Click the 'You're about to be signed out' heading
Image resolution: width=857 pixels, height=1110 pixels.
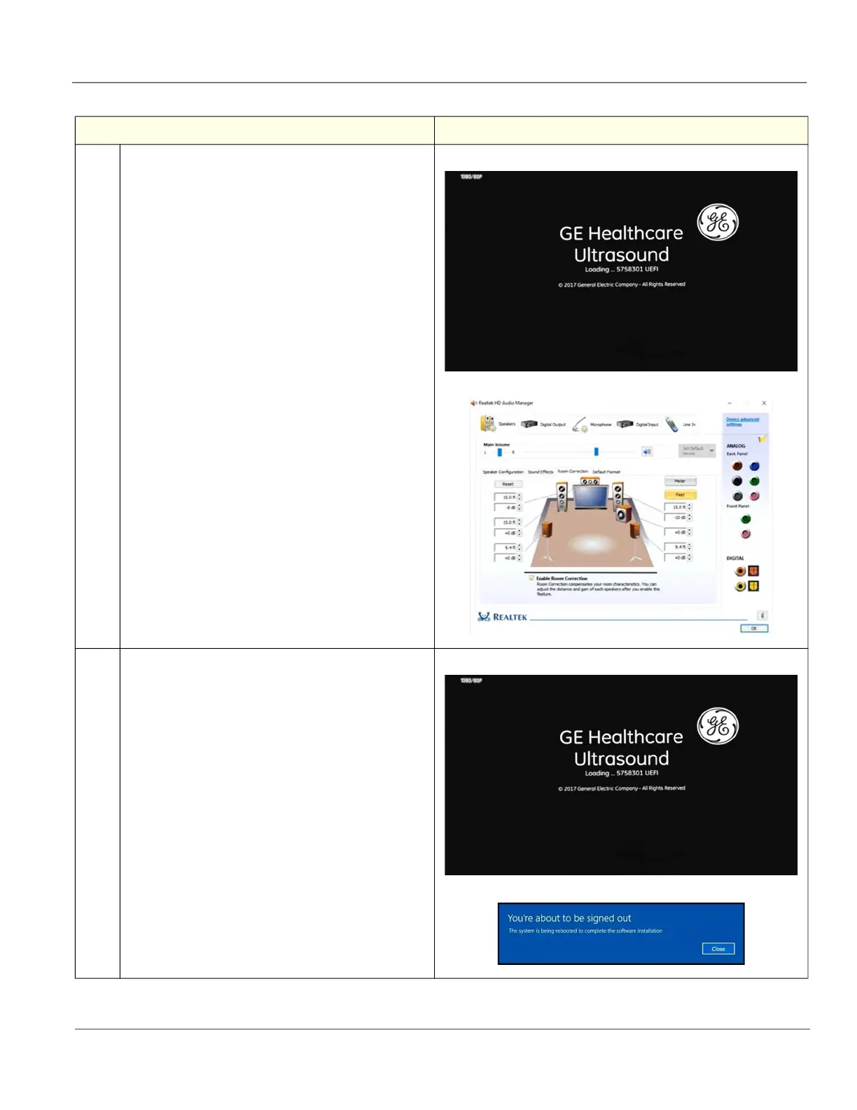click(569, 918)
